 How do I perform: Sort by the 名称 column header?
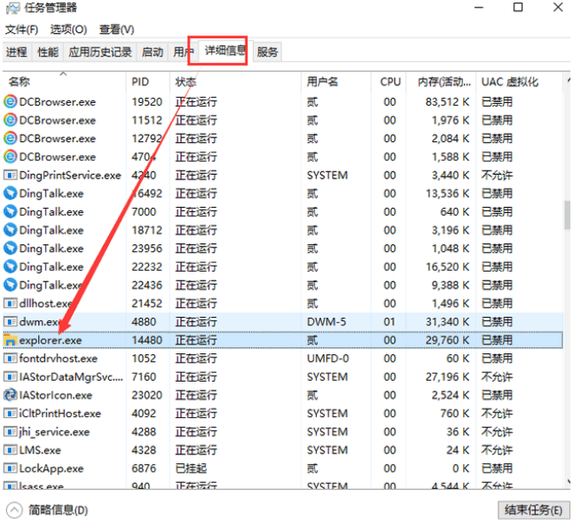[64, 81]
